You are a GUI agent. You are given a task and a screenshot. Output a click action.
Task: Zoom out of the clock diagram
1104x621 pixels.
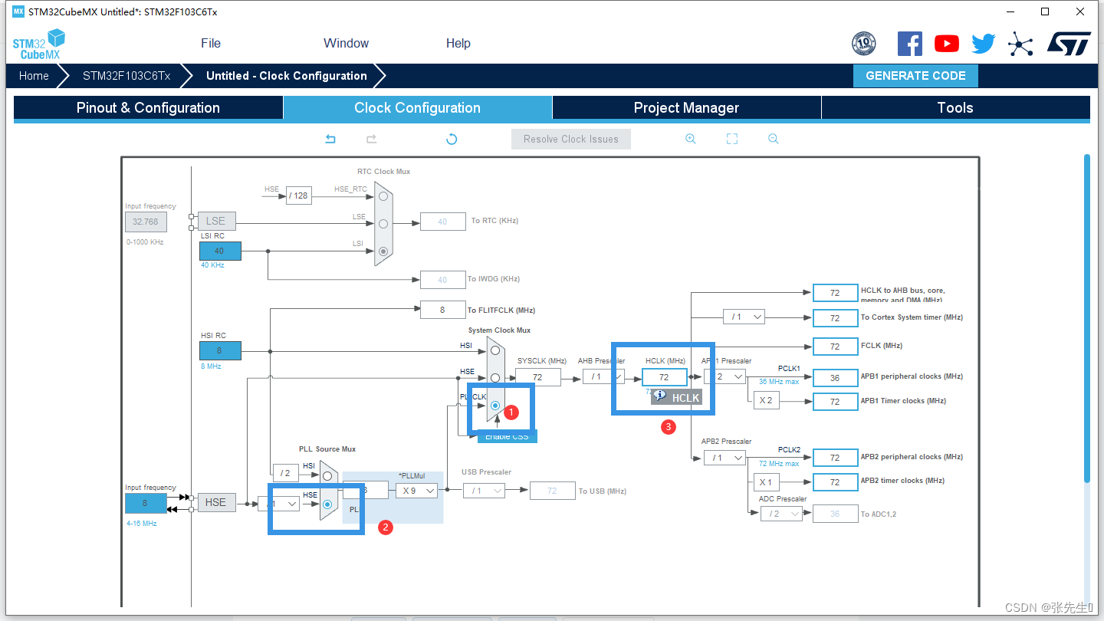(x=774, y=139)
